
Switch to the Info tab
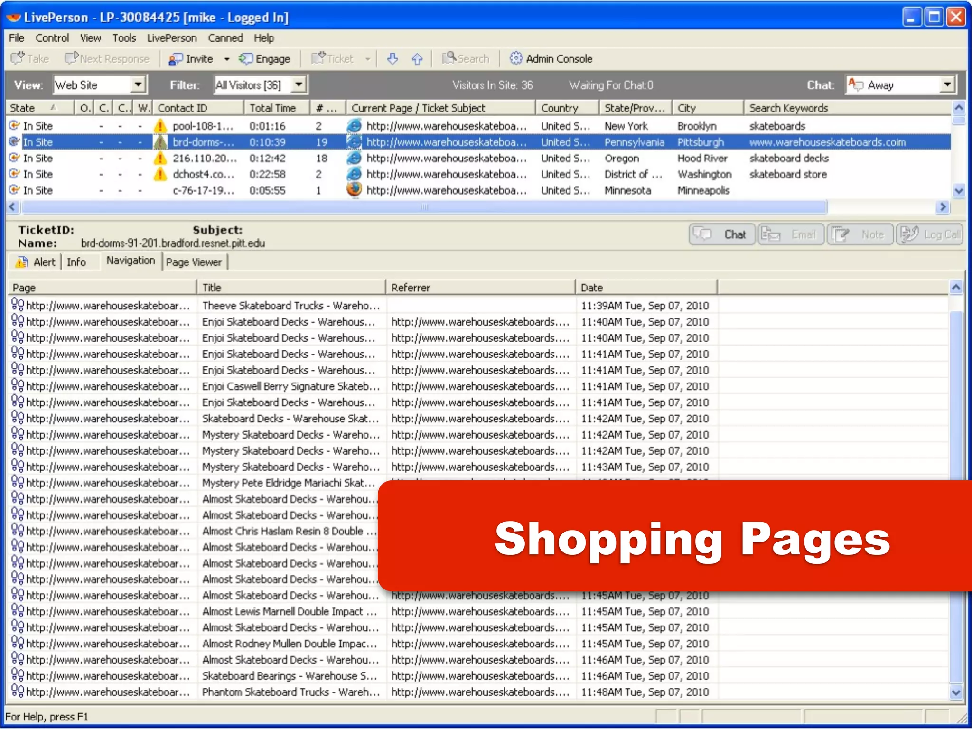76,262
